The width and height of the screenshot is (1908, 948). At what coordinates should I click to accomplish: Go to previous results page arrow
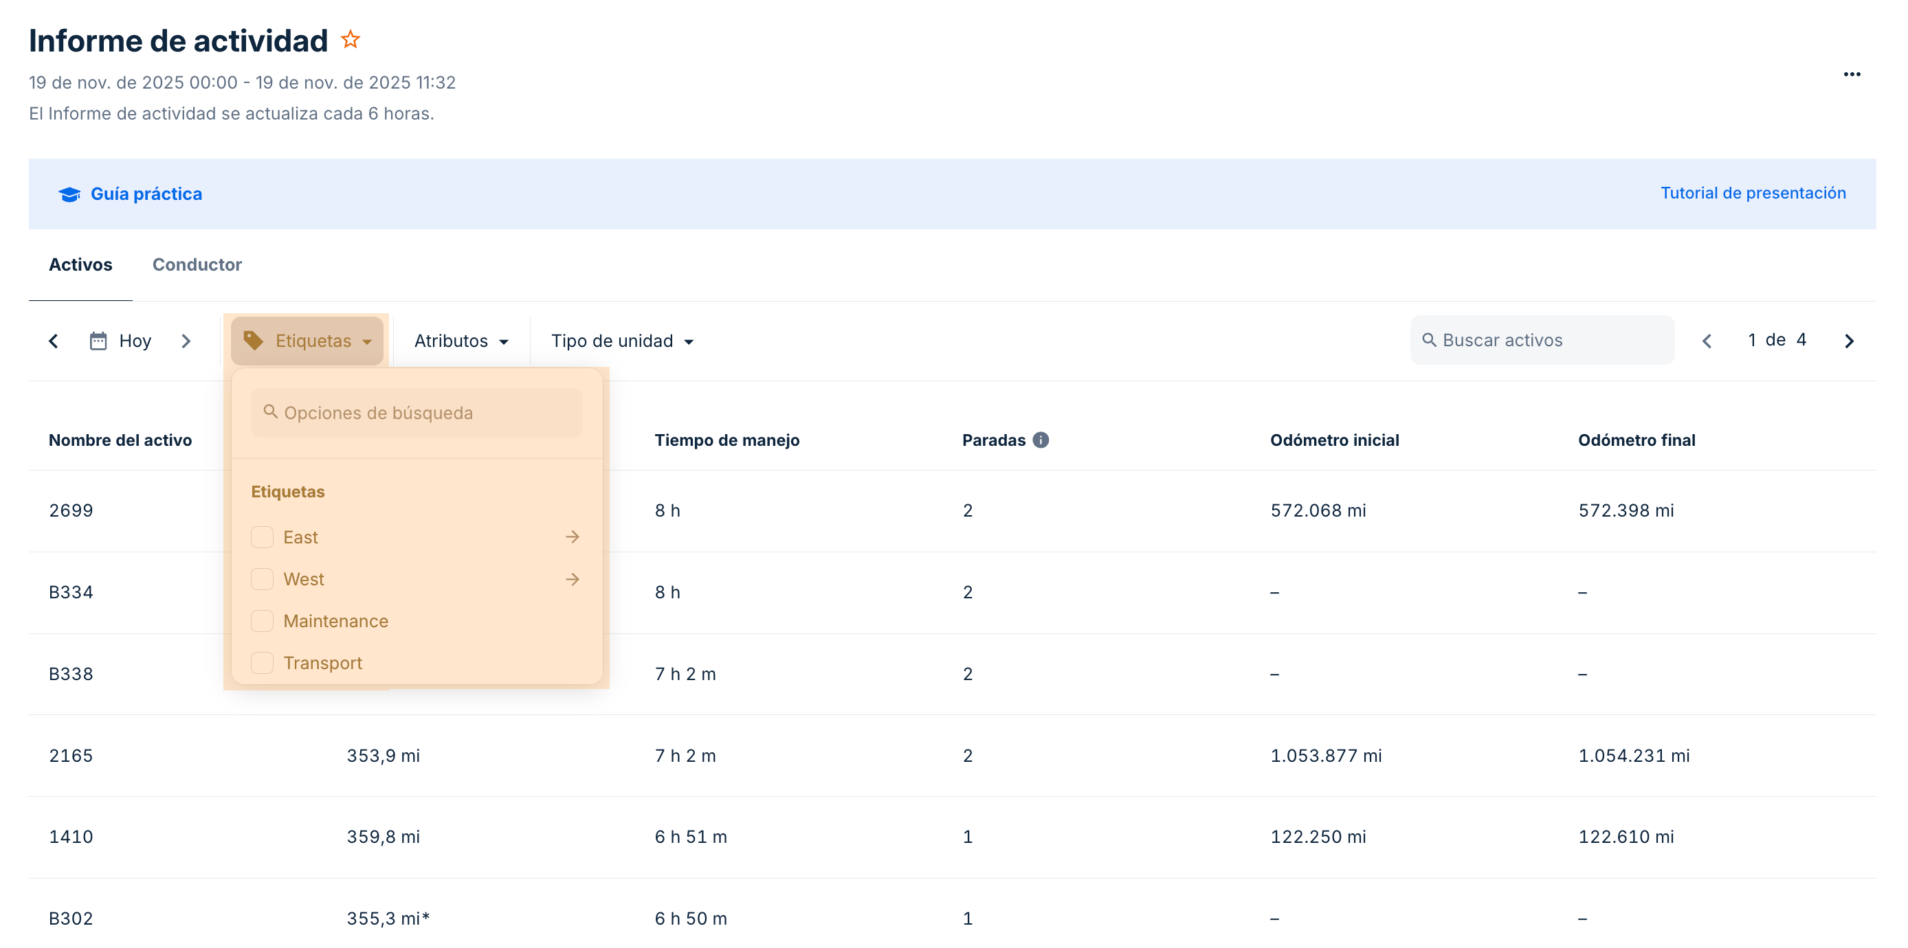point(1707,341)
